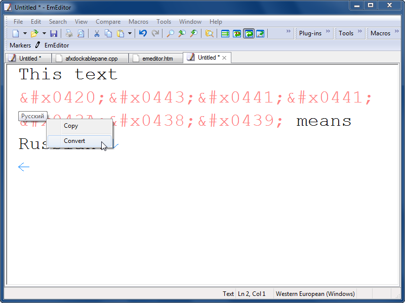Click the 'This text' line in editor
Viewport: 405px width, 303px height.
tap(68, 74)
